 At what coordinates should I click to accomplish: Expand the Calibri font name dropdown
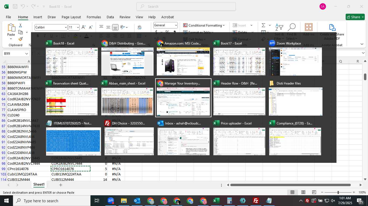[x=66, y=27]
